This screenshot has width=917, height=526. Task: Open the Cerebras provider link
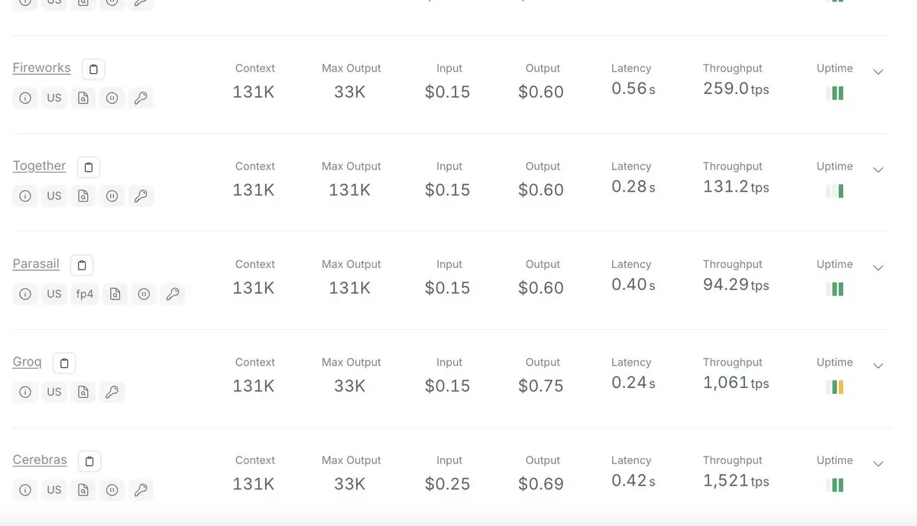40,460
